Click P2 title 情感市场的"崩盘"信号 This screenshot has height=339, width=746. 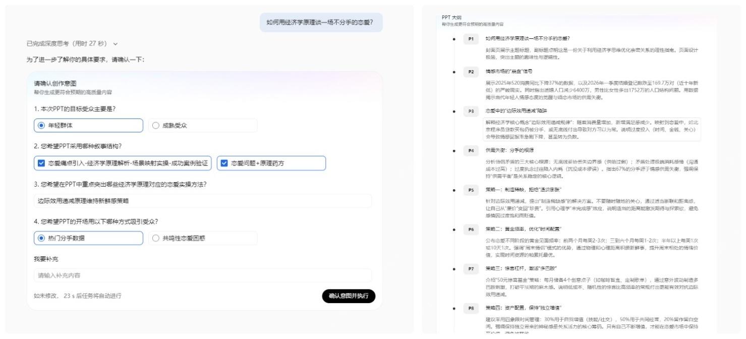(x=508, y=71)
